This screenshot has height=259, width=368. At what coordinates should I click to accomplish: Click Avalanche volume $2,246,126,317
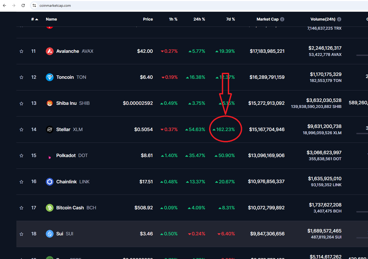coord(325,48)
